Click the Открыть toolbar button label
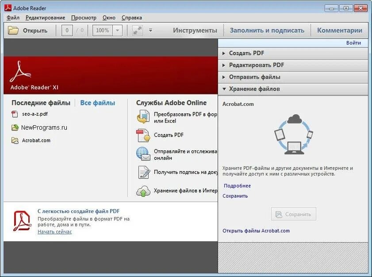This screenshot has height=277, width=372. coord(35,31)
